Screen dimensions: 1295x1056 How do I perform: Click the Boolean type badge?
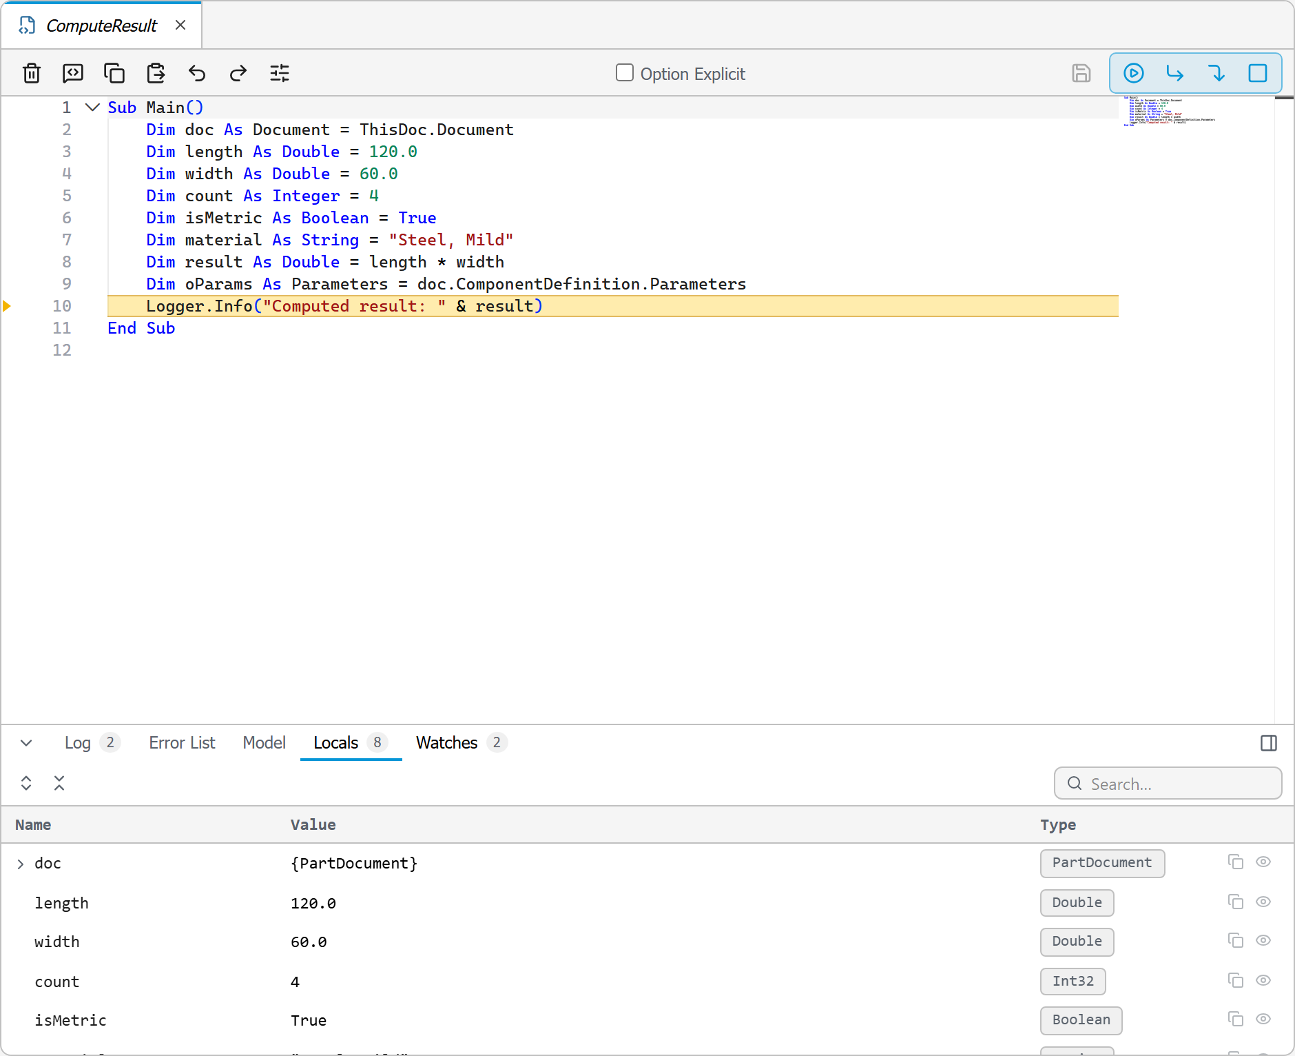pyautogui.click(x=1081, y=1020)
